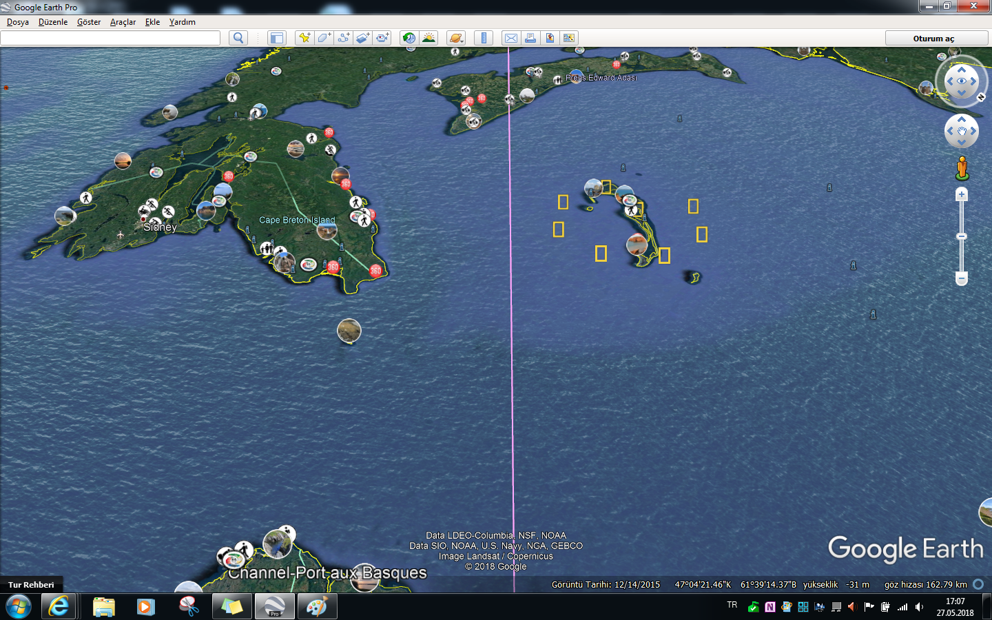Open Snipping Tool from taskbar
Screen dimensions: 992x620
coord(189,607)
